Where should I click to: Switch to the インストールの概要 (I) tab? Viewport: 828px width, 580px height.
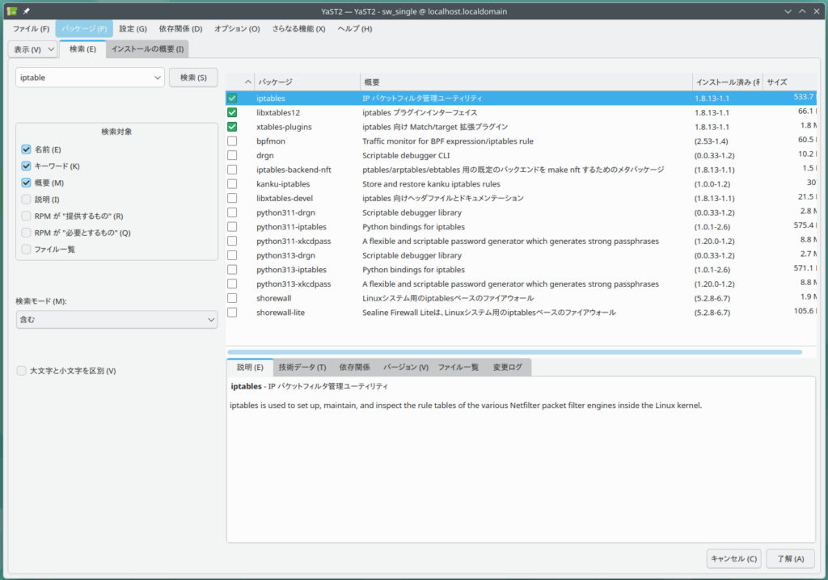[147, 49]
